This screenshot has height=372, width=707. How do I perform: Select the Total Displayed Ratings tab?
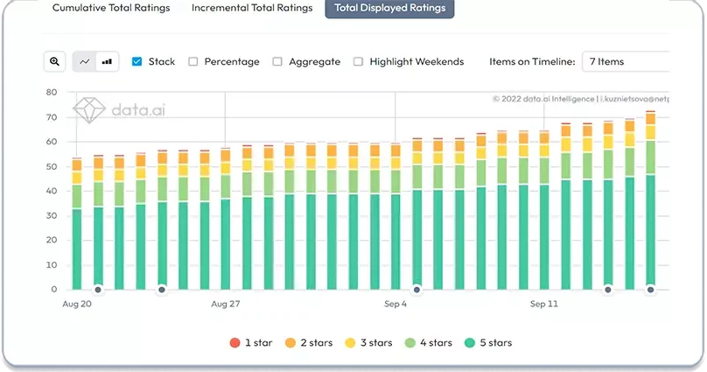389,8
